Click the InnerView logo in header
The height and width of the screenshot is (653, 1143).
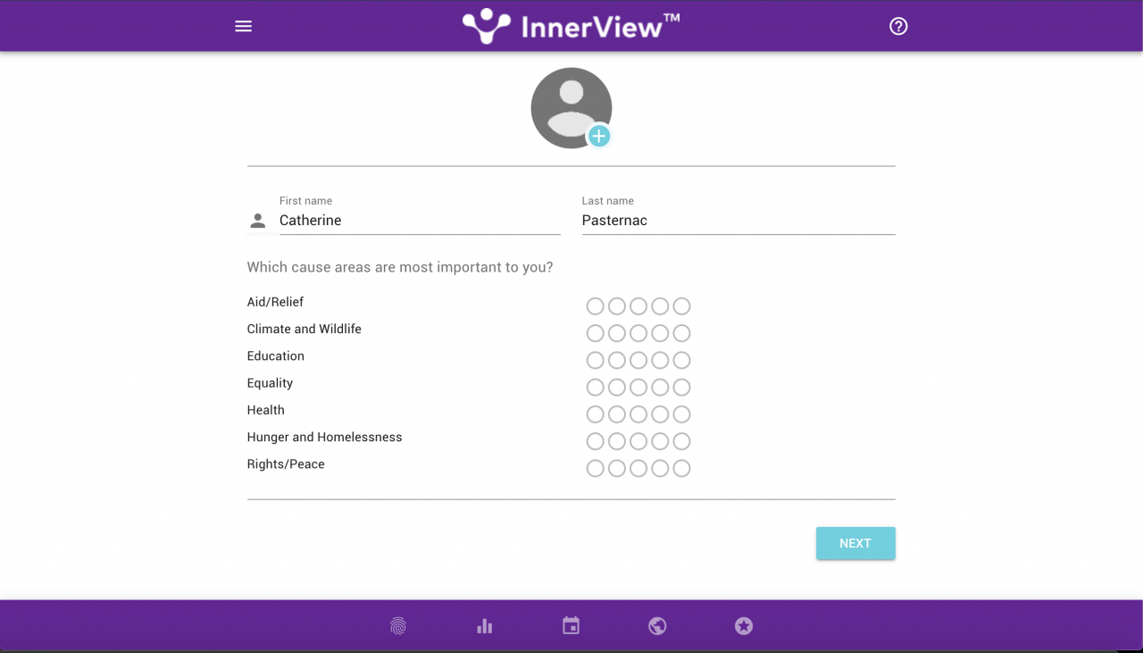pyautogui.click(x=571, y=26)
